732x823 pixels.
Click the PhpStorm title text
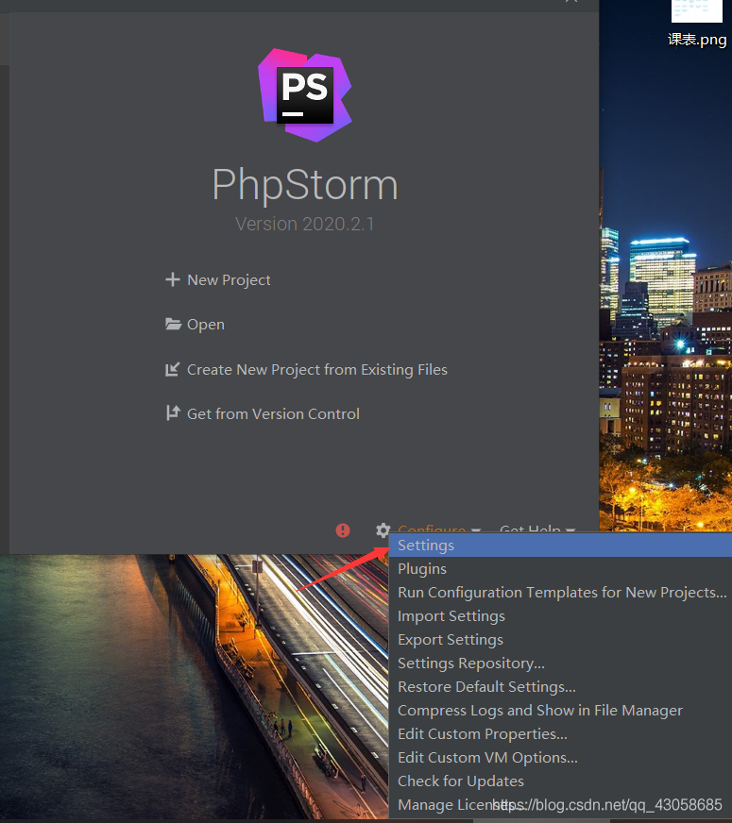point(304,186)
